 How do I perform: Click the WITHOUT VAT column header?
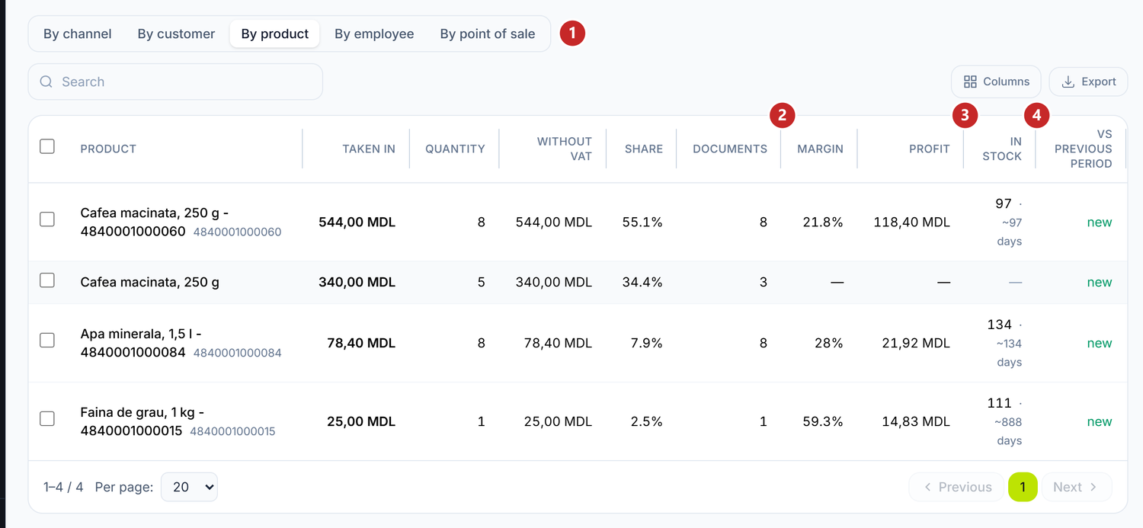point(565,149)
